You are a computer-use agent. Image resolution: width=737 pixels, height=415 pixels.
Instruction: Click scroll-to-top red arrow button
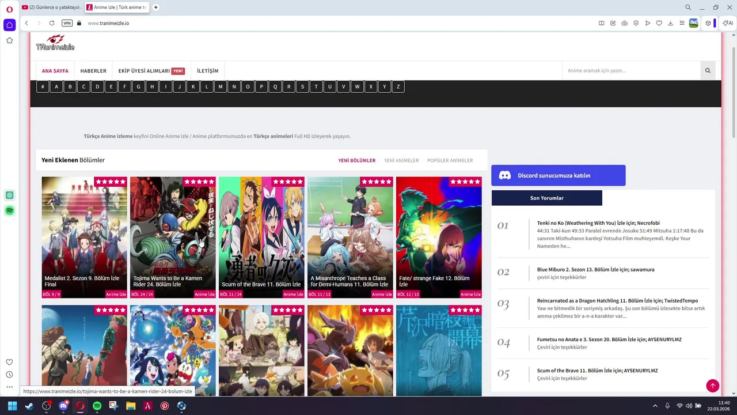[712, 386]
